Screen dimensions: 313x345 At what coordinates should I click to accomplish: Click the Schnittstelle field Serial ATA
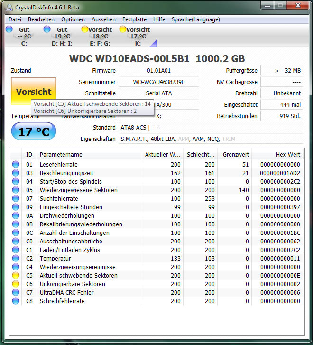[x=159, y=93]
